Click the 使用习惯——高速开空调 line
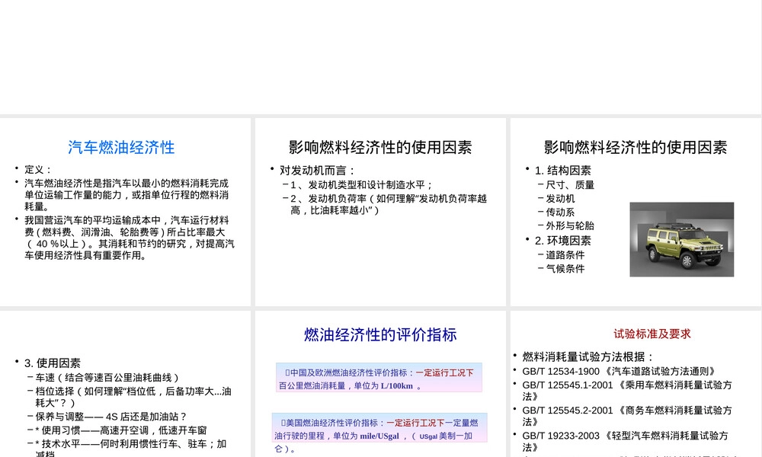The height and width of the screenshot is (457, 762). pos(121,430)
